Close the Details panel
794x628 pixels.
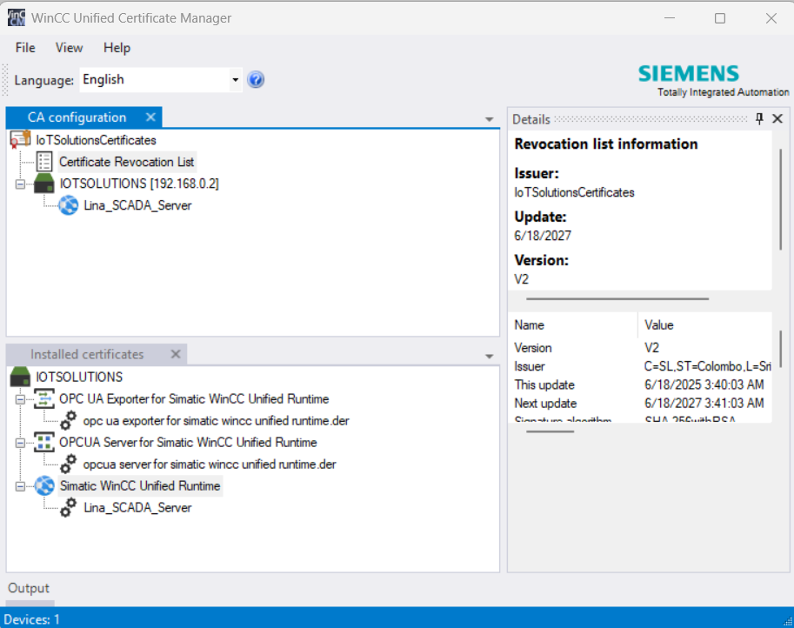(x=777, y=119)
